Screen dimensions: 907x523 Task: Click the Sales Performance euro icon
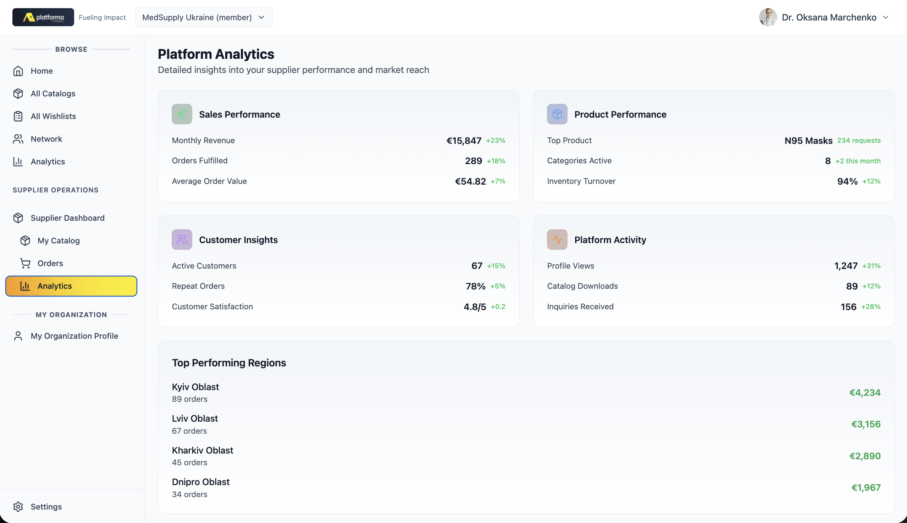click(x=182, y=114)
